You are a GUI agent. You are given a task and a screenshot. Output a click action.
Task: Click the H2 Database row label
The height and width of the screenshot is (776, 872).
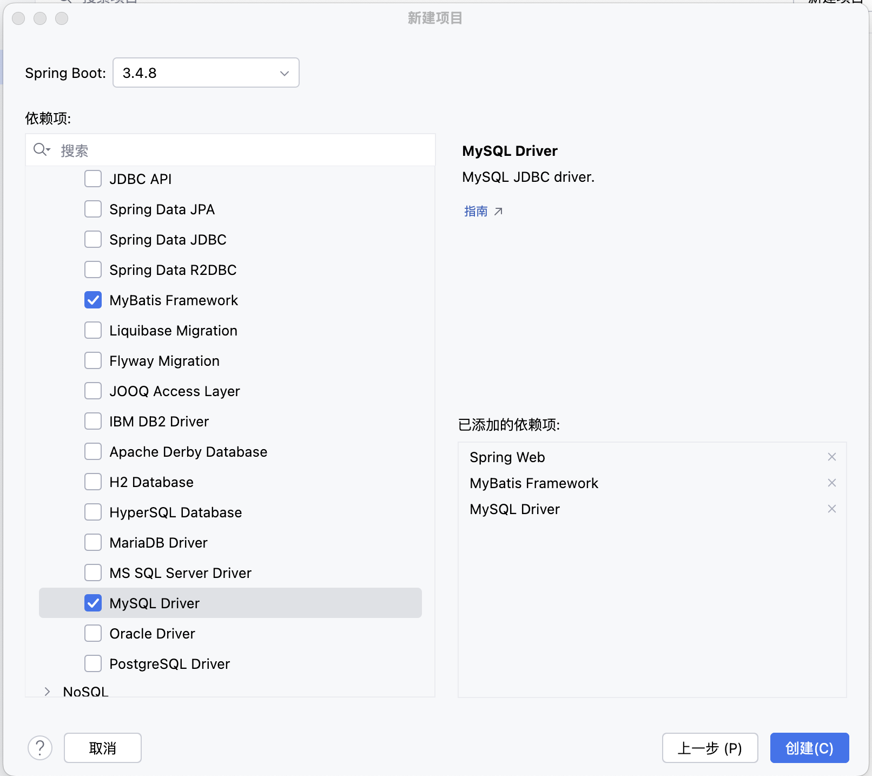pos(151,482)
